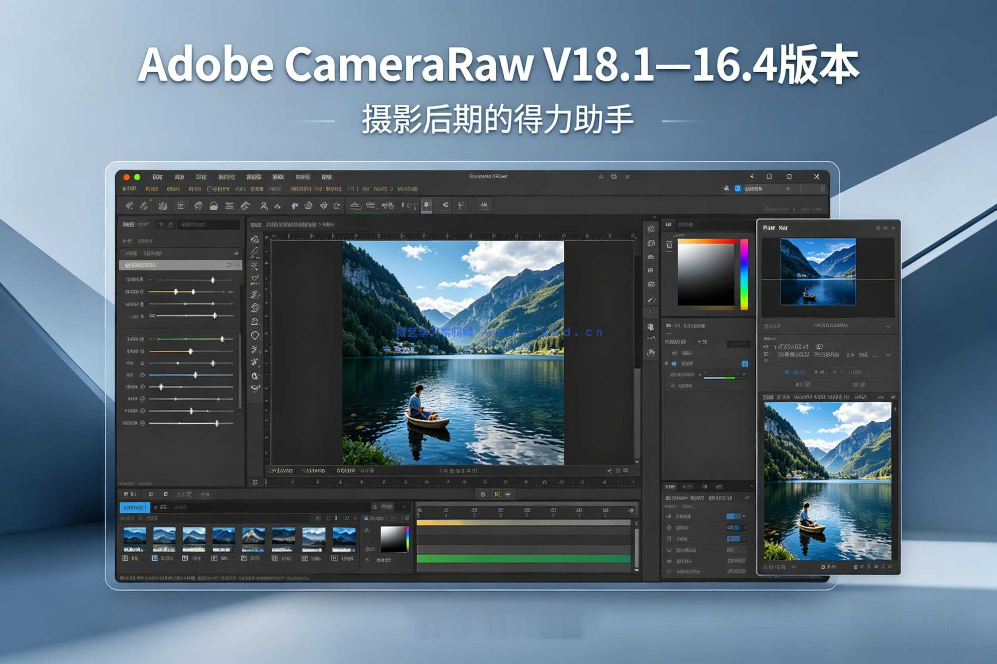Expand the lower chevron in Raw panel settings
The height and width of the screenshot is (664, 997).
tap(888, 355)
